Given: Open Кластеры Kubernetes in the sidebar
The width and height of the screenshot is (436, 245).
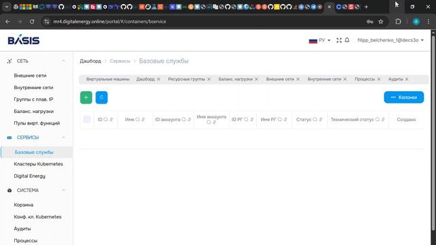Looking at the screenshot, I should pos(38,164).
